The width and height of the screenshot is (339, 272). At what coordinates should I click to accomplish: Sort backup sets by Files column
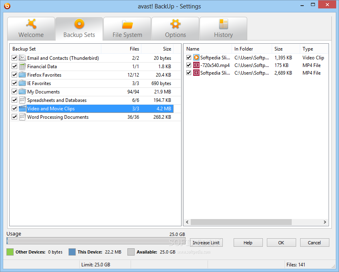tap(121, 49)
